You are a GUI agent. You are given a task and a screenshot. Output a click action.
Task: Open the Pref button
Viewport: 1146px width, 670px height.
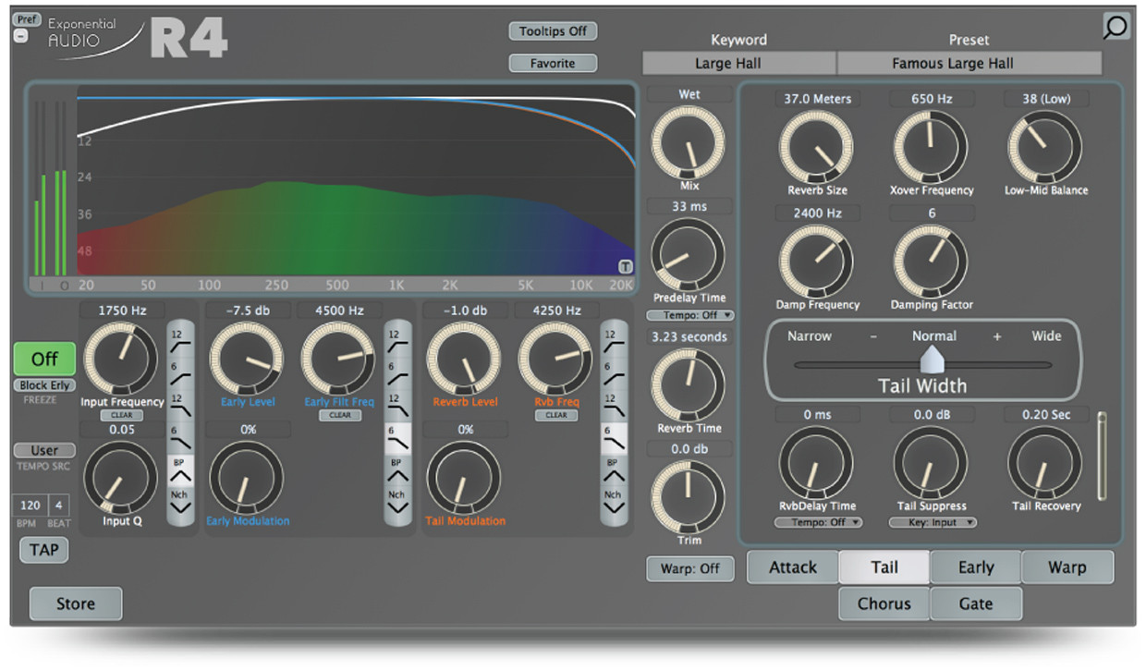(x=28, y=19)
